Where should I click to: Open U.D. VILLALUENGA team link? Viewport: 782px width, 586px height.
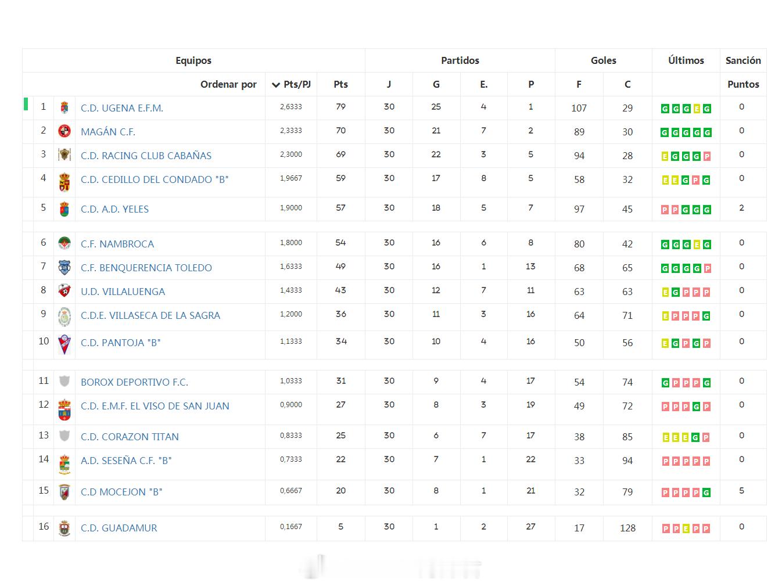(x=123, y=292)
